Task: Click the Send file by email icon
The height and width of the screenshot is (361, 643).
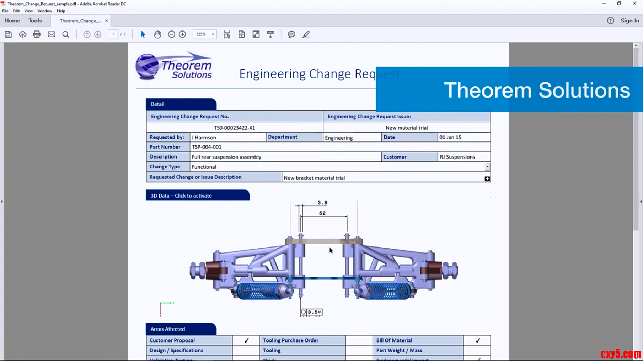Action: point(52,34)
